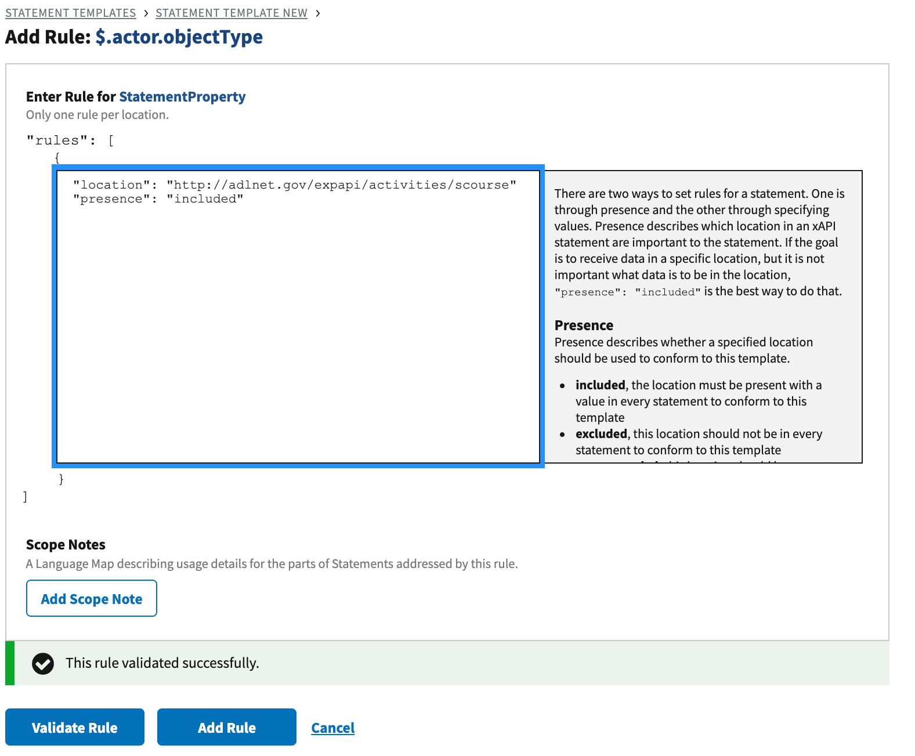Open the Statement Templates breadcrumb link
915x756 pixels.
click(x=70, y=13)
